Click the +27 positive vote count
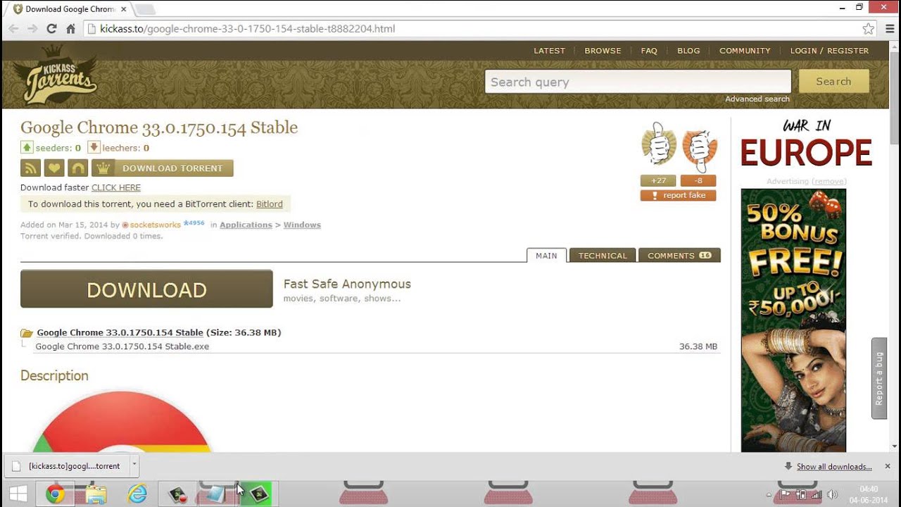Viewport: 901px width, 507px height. (658, 181)
